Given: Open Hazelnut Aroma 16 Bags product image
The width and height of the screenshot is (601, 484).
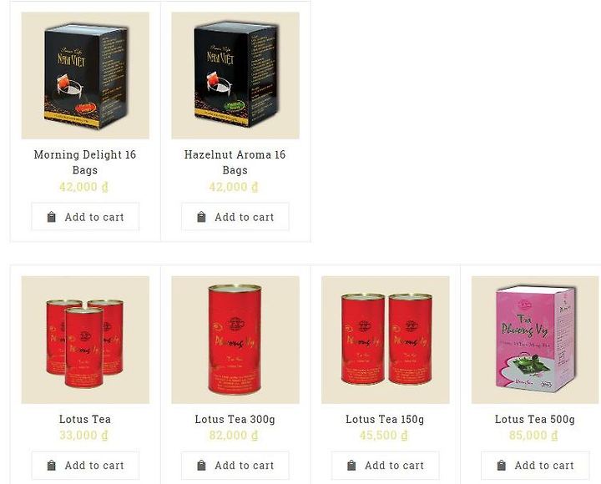Looking at the screenshot, I should 235,75.
